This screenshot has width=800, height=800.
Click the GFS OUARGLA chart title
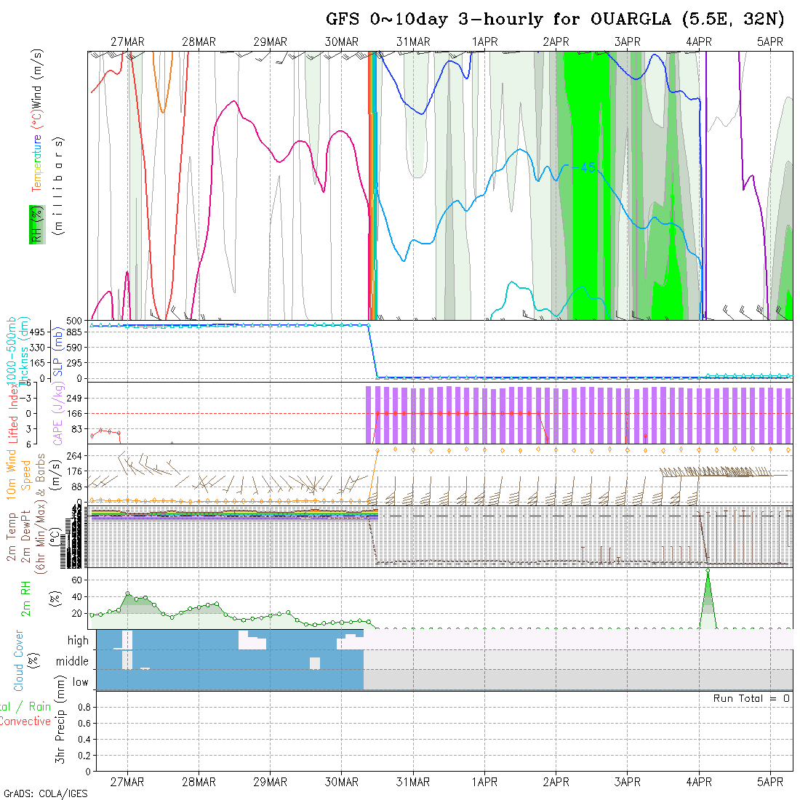555,20
